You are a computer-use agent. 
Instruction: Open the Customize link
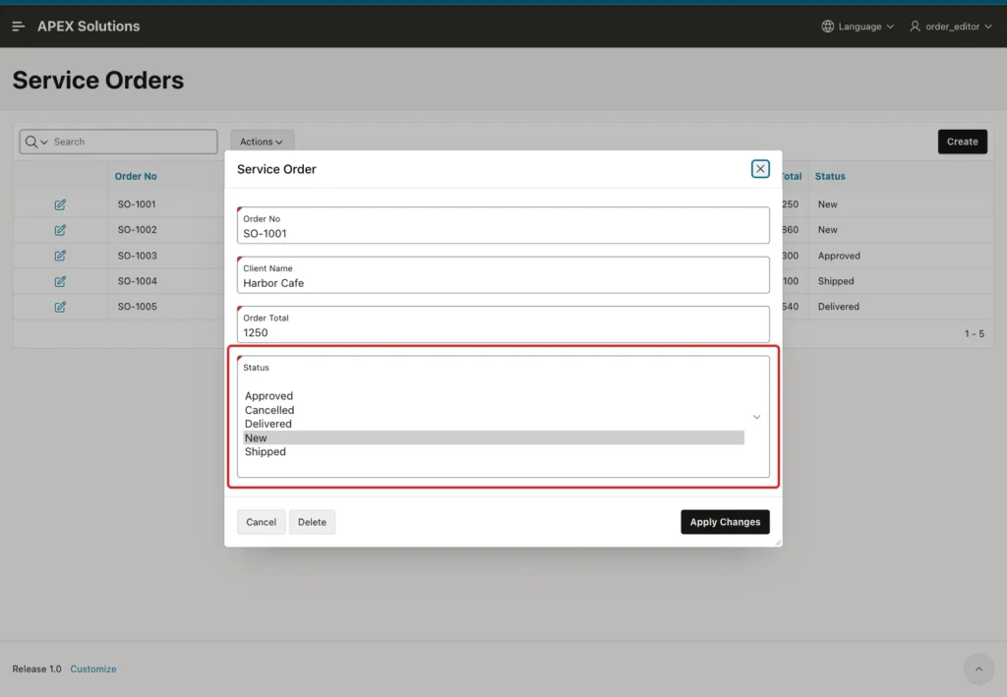coord(93,668)
